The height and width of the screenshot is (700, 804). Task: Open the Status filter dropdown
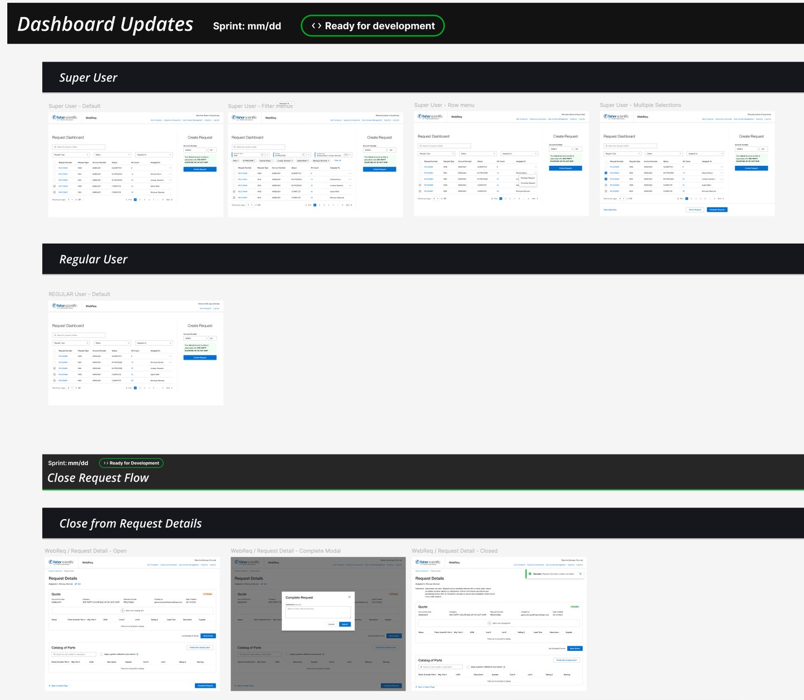[x=113, y=155]
